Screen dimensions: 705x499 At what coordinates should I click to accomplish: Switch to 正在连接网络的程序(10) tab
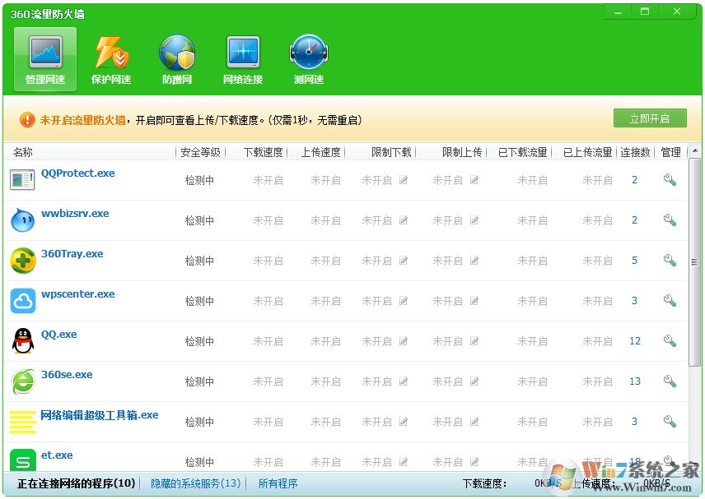[x=74, y=483]
